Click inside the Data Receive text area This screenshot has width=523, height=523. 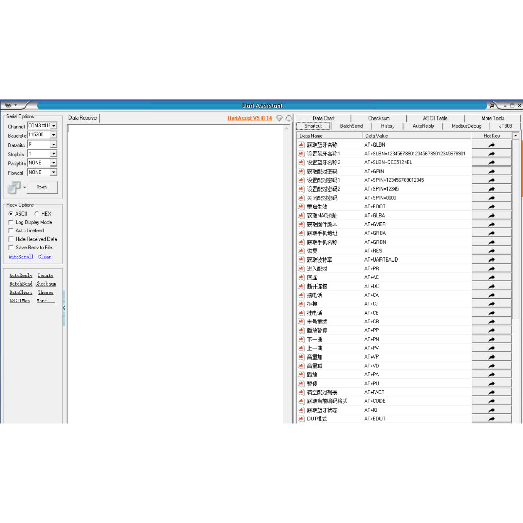176,274
